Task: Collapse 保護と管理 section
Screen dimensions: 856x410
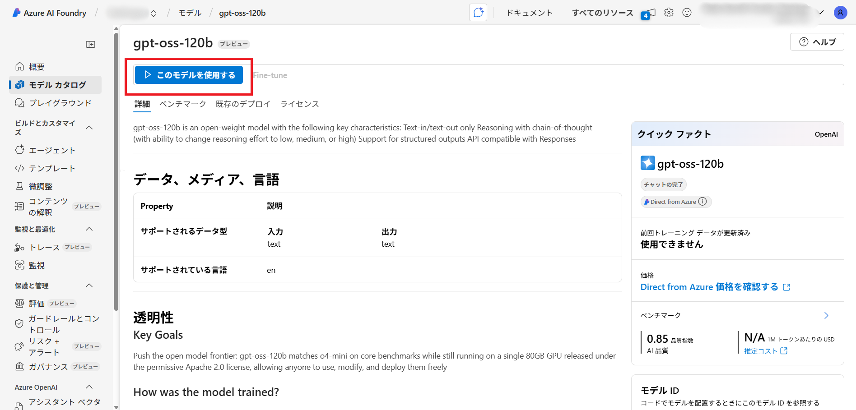Action: click(89, 286)
